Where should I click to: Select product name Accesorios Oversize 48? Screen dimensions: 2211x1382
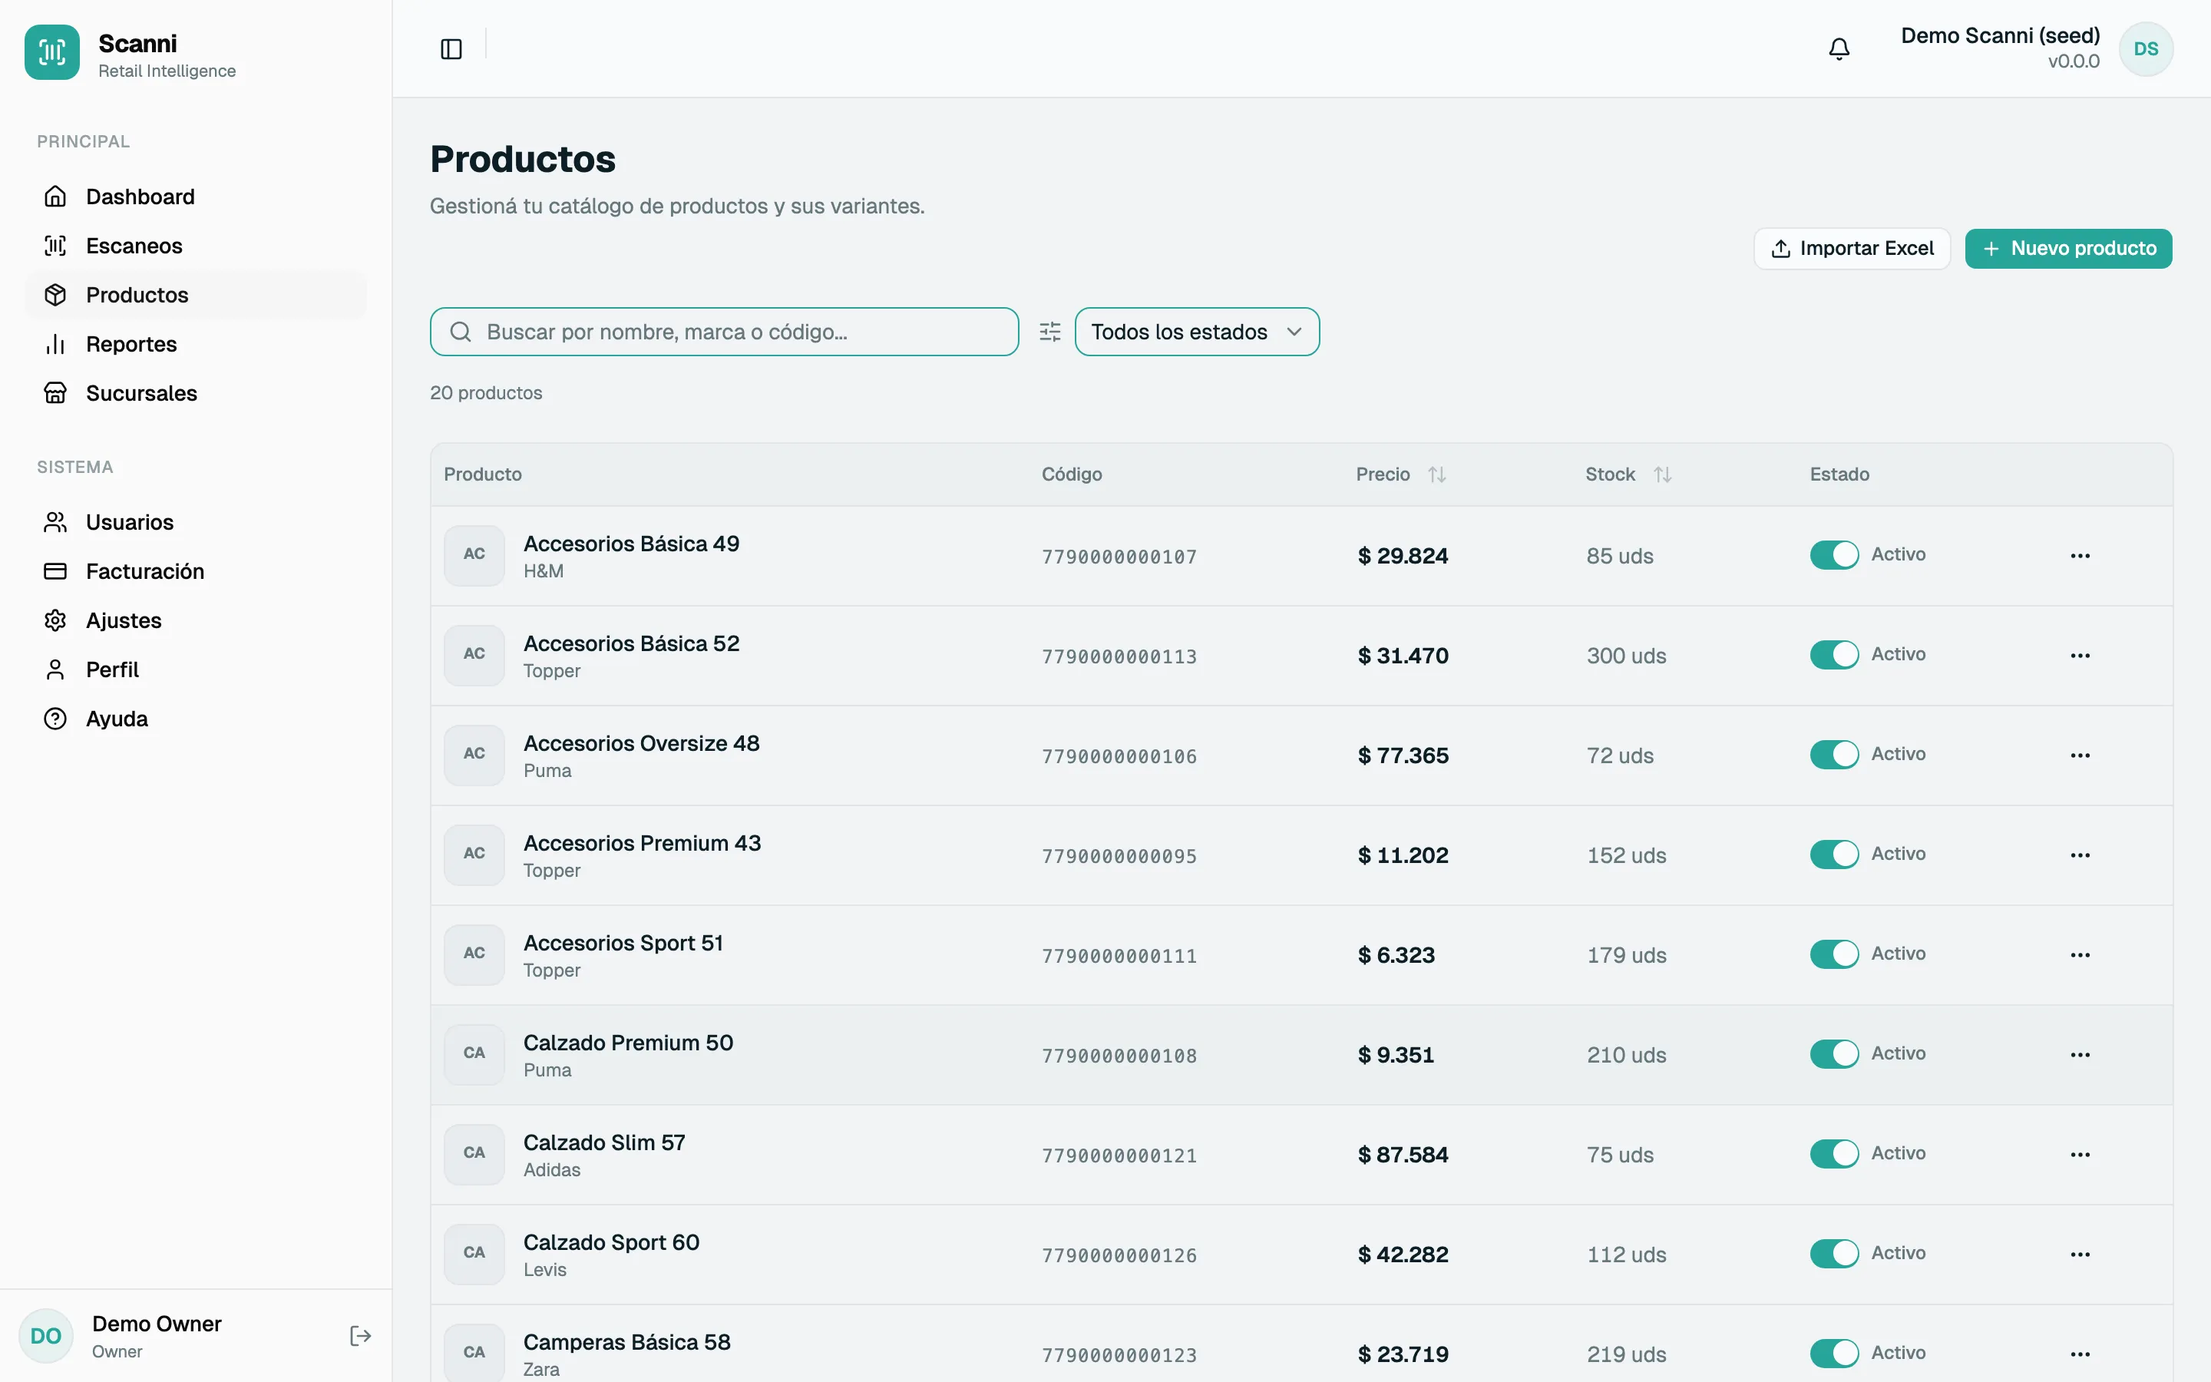(641, 743)
